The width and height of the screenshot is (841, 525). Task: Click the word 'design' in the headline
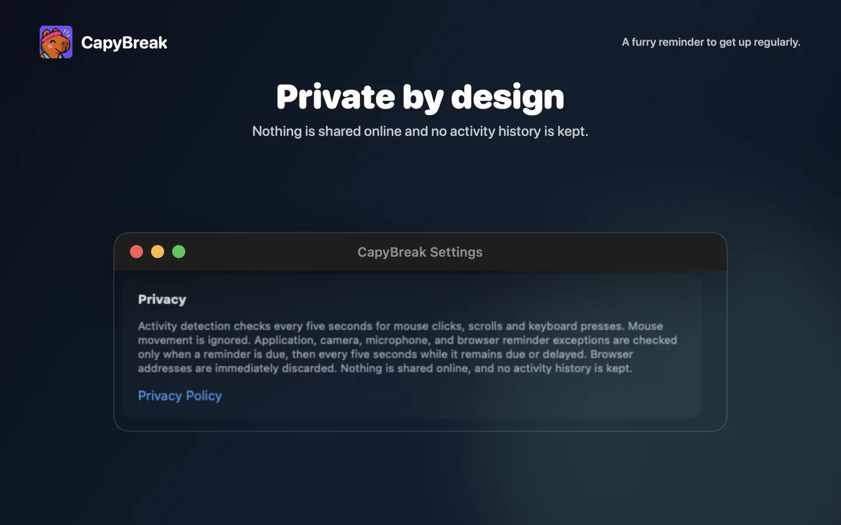[508, 98]
